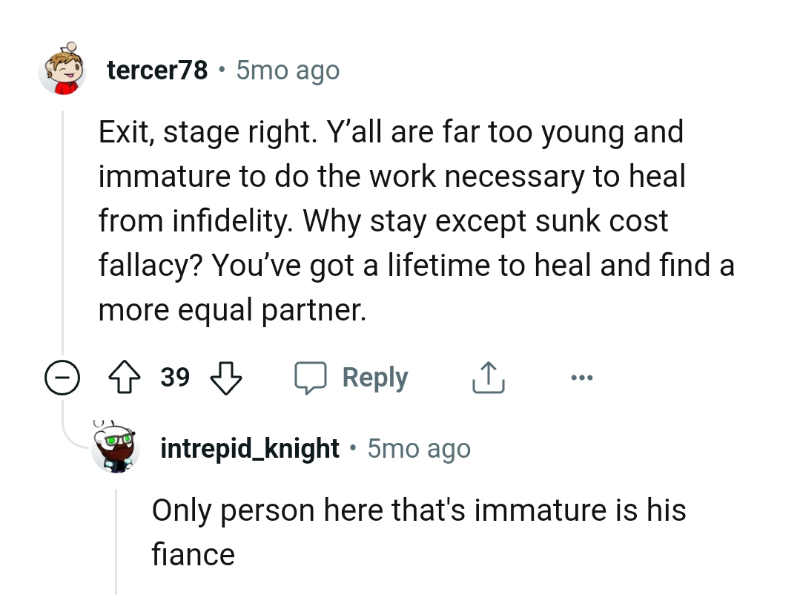This screenshot has width=800, height=595.
Task: Toggle the upvote on tercer78's comment
Action: (x=125, y=377)
